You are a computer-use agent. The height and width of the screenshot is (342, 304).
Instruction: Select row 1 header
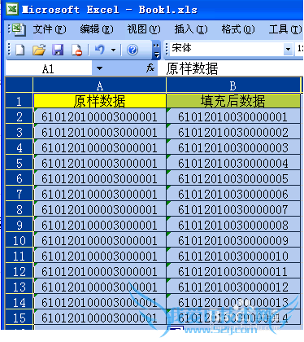click(x=19, y=102)
